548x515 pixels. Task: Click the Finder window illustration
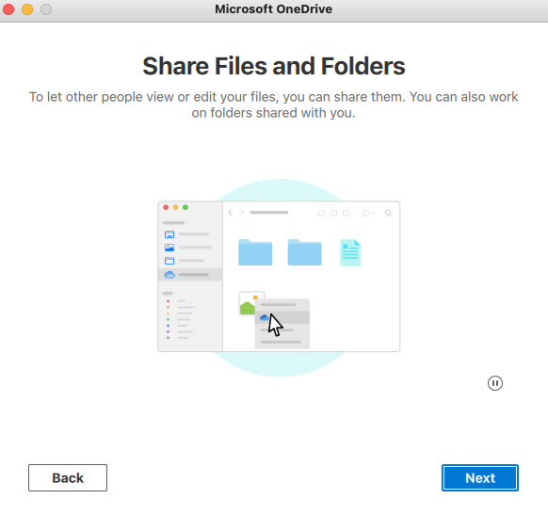[x=279, y=277]
